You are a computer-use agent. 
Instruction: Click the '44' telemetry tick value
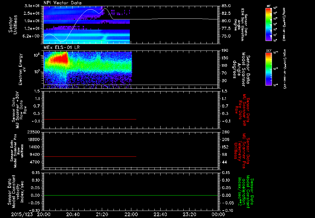[x=224, y=162]
